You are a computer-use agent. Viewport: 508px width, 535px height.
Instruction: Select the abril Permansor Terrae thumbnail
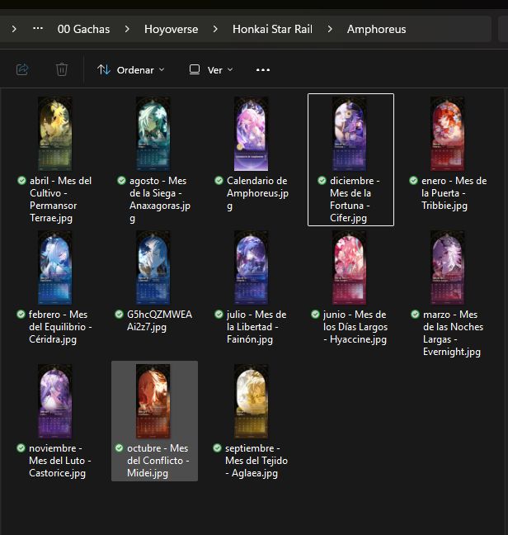[x=55, y=134]
